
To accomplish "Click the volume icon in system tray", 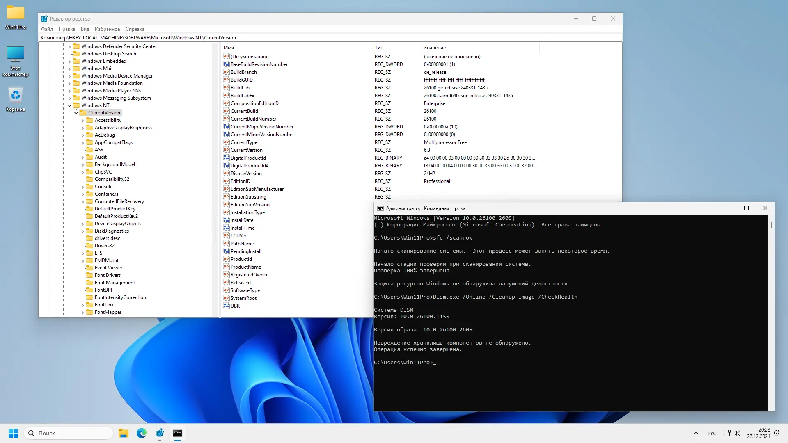I will (x=737, y=433).
